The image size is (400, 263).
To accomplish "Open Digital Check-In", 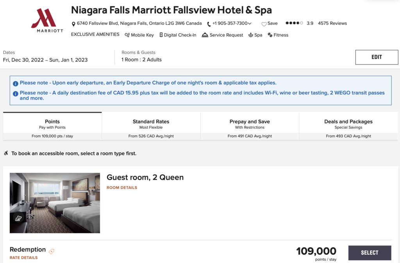I will [x=161, y=35].
